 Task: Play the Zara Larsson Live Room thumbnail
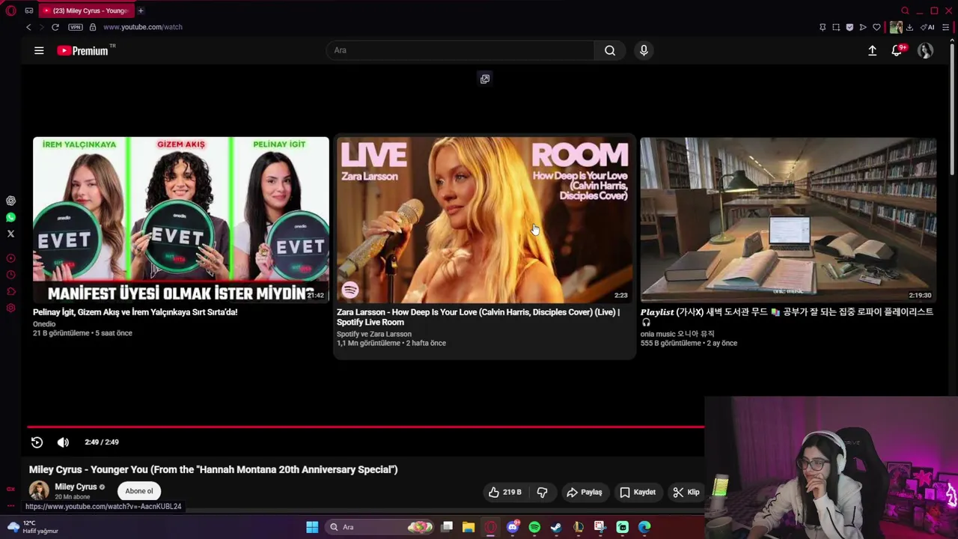point(484,219)
